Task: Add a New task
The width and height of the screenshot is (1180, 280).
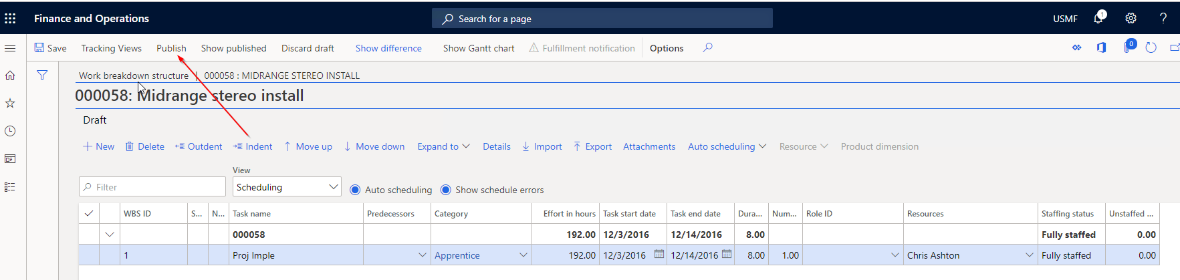Action: click(x=98, y=146)
